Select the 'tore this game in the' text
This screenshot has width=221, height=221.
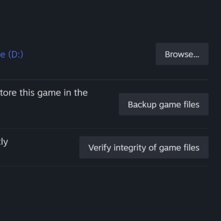(x=44, y=93)
